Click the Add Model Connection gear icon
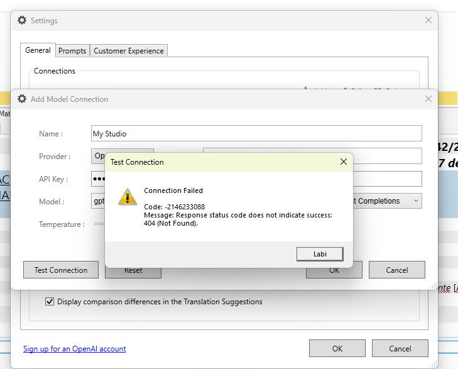The image size is (458, 369). coord(22,99)
